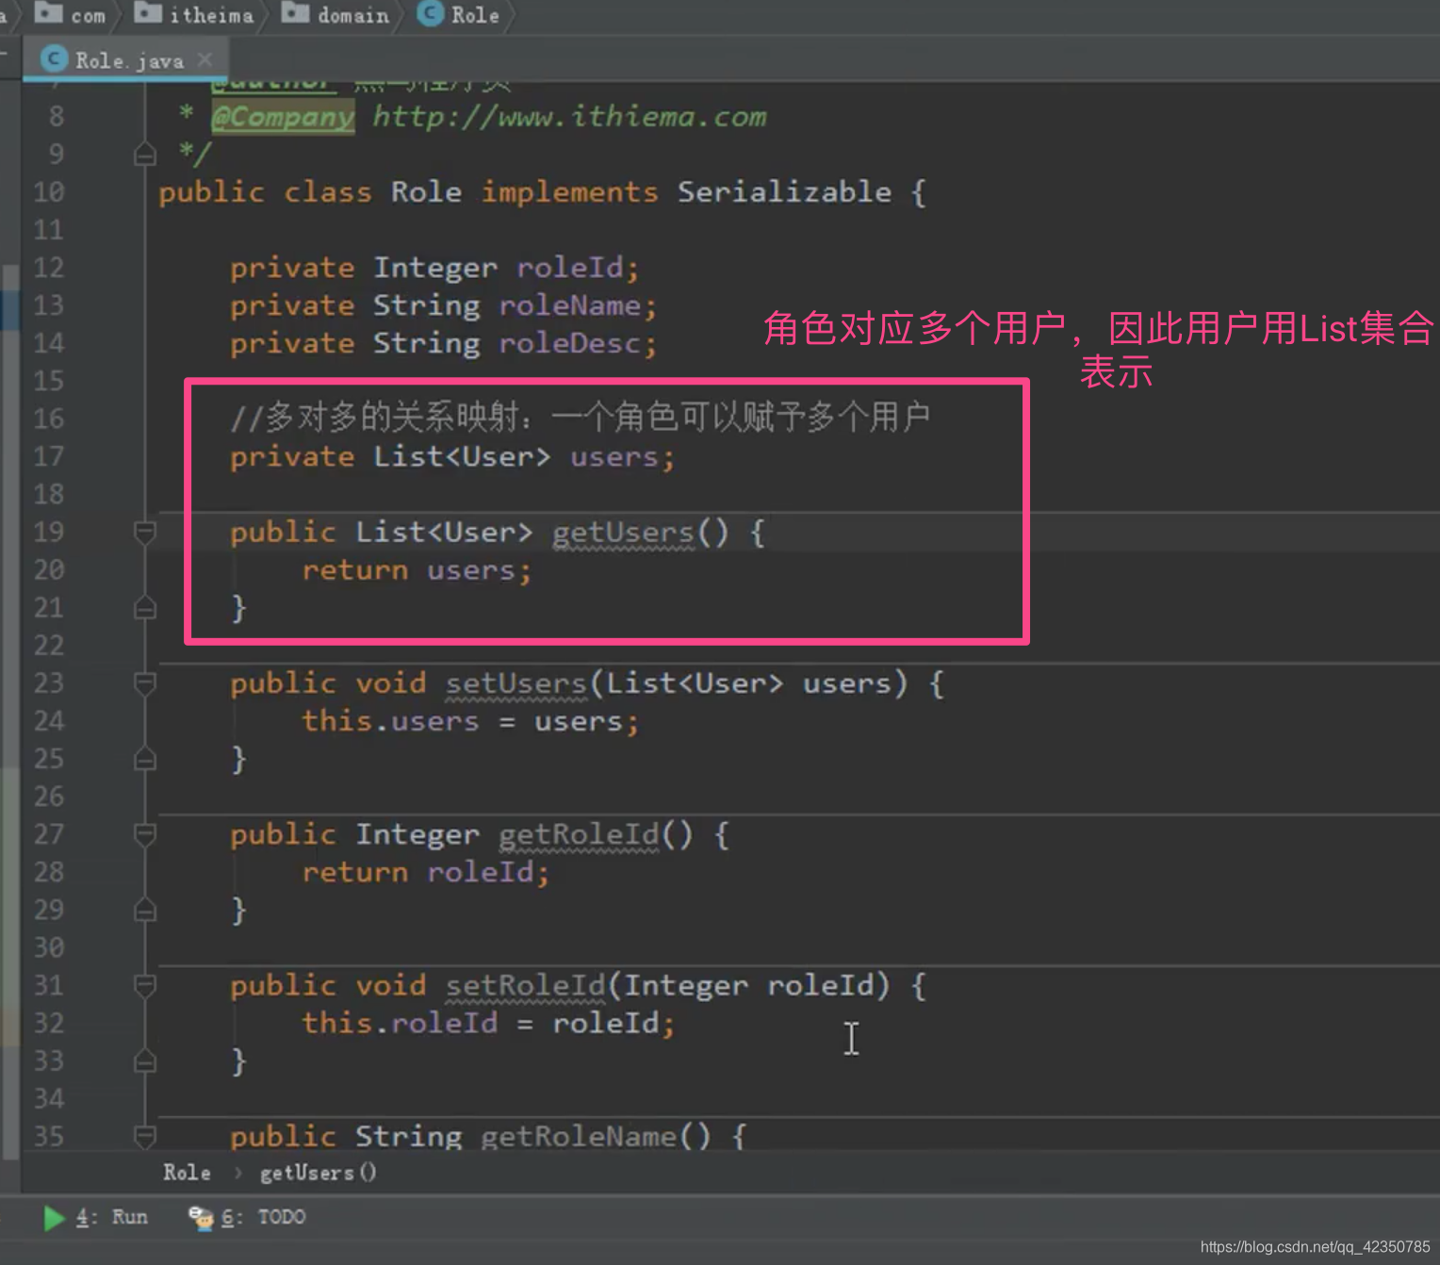Click this.roleId on line 32
This screenshot has height=1265, width=1440.
click(400, 1024)
